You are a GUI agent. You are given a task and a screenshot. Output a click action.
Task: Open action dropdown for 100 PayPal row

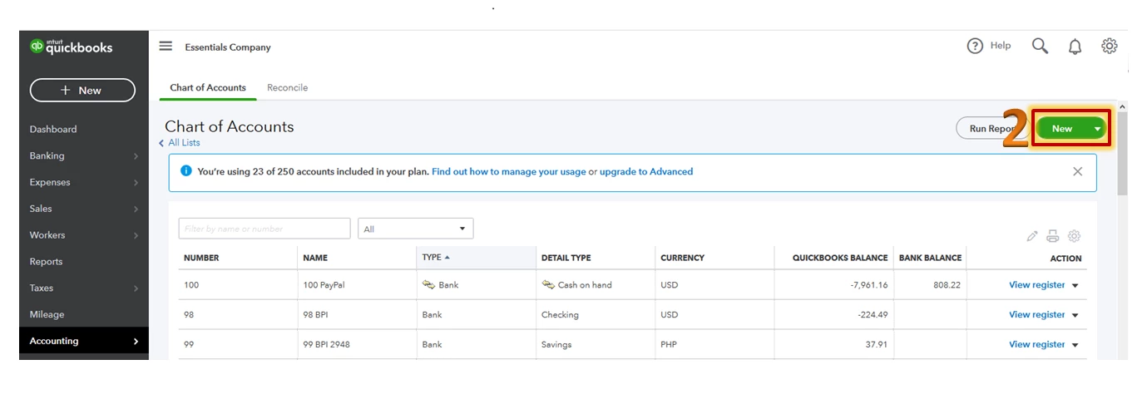1075,285
